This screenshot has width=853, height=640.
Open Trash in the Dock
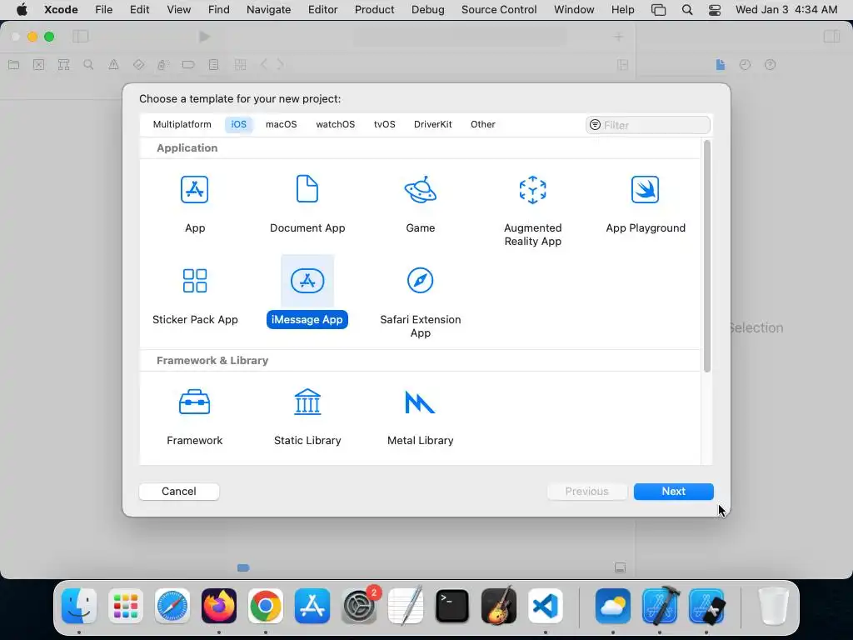pyautogui.click(x=773, y=606)
